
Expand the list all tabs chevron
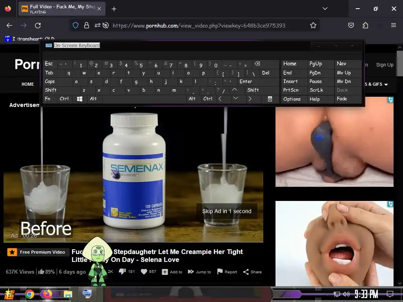pos(325,9)
